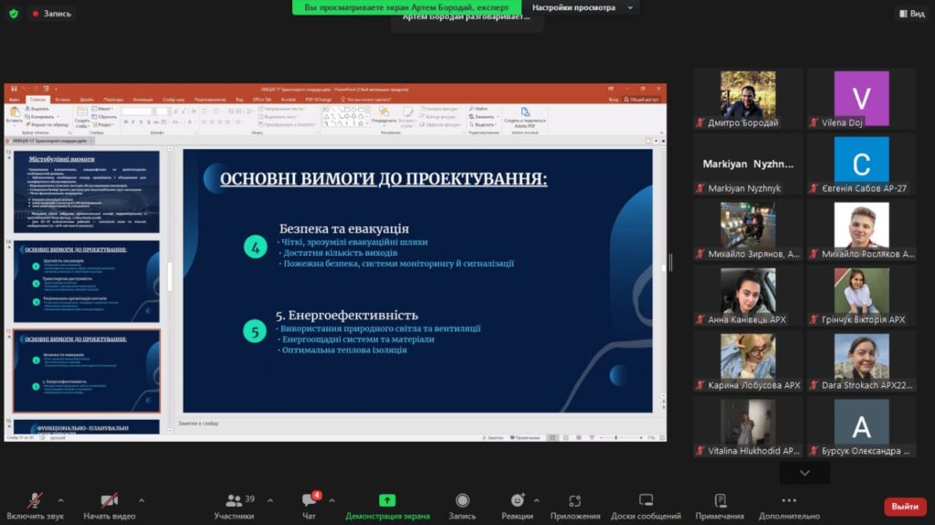Select Vilena Doj's participant tile
Screen dimensions: 935x525
tap(860, 100)
